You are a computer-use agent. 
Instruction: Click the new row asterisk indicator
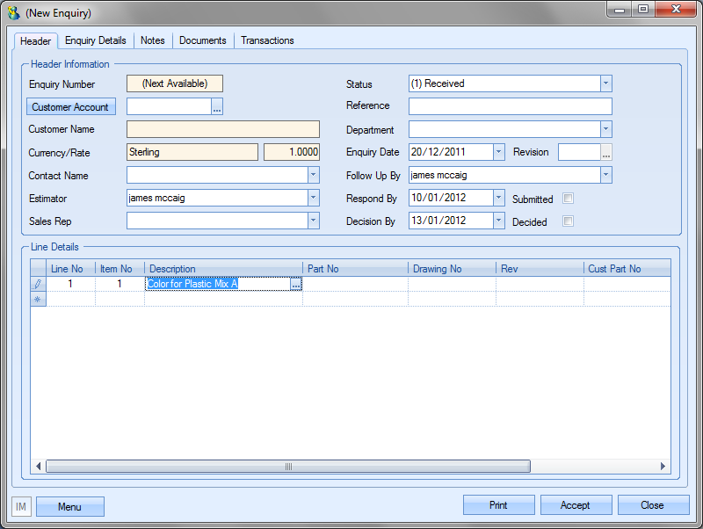(38, 300)
